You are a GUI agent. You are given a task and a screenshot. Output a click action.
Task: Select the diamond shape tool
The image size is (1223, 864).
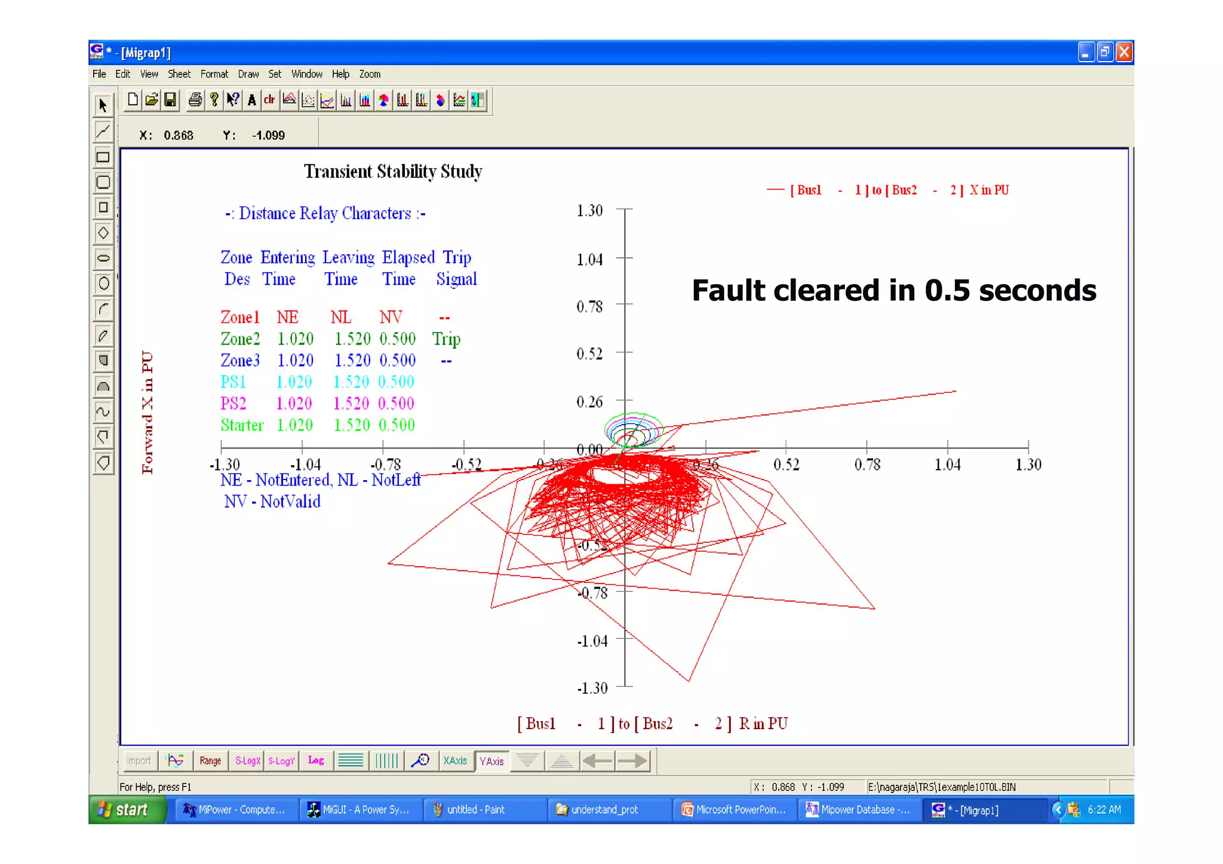click(x=103, y=233)
